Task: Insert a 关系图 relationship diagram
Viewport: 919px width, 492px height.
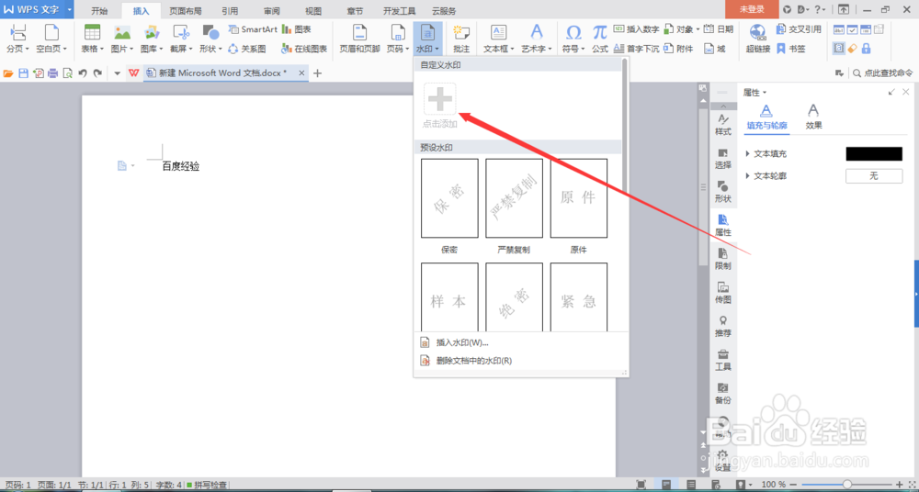Action: pos(247,50)
